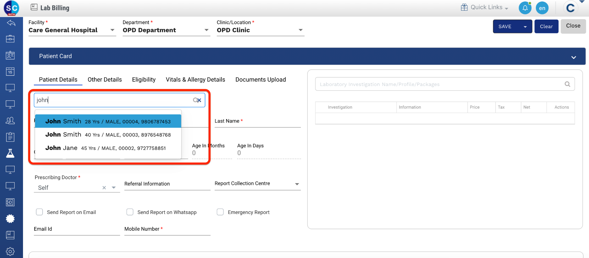
Task: Open the settings gear at sidebar bottom
Action: click(x=10, y=251)
